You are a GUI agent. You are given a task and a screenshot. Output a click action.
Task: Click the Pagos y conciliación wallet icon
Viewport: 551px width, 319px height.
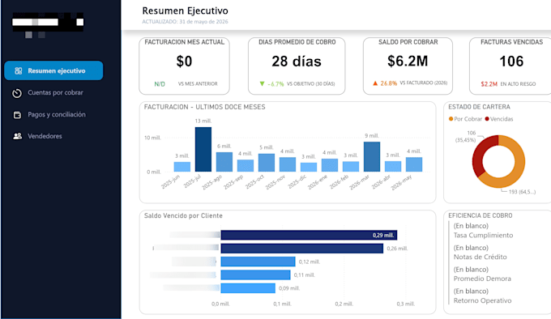click(17, 115)
